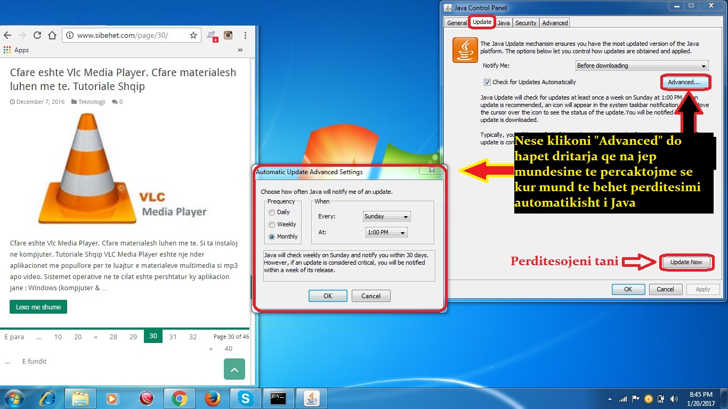
Task: Open the Command Prompt taskbar icon
Action: [x=278, y=398]
